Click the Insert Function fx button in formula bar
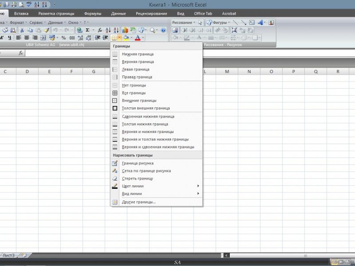The width and height of the screenshot is (355, 266). tap(21, 53)
